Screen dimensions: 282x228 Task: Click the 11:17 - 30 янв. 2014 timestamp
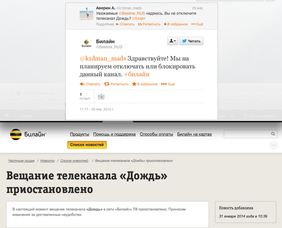point(97,109)
